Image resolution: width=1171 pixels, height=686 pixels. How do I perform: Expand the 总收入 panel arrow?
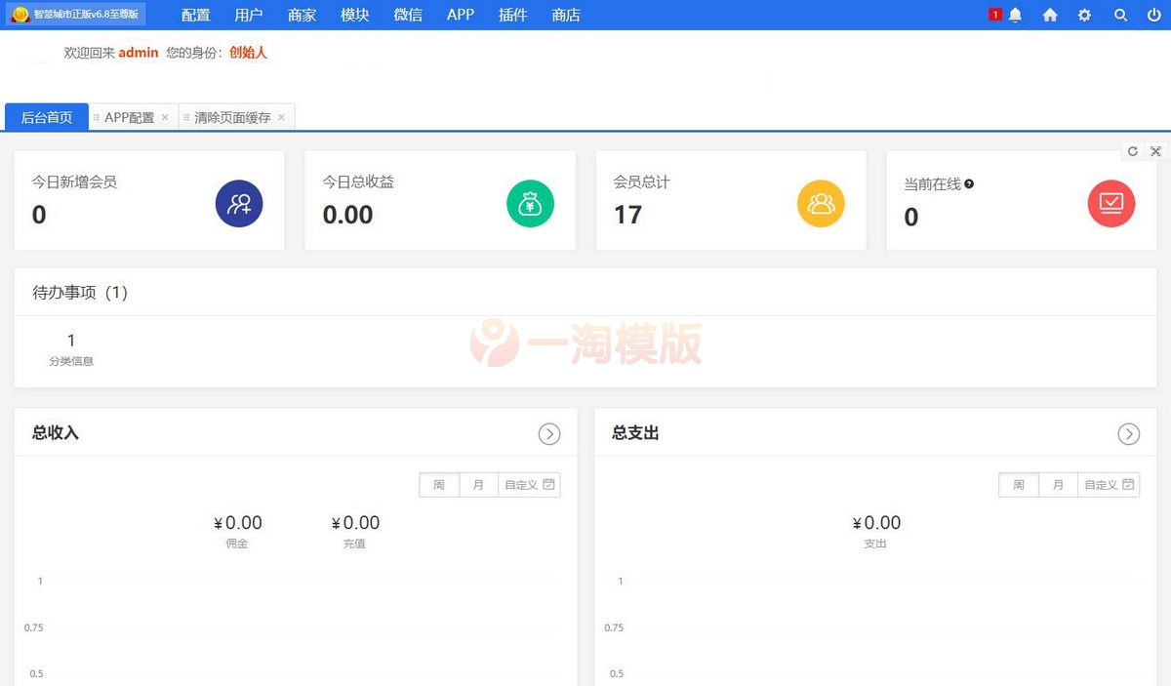click(x=548, y=433)
